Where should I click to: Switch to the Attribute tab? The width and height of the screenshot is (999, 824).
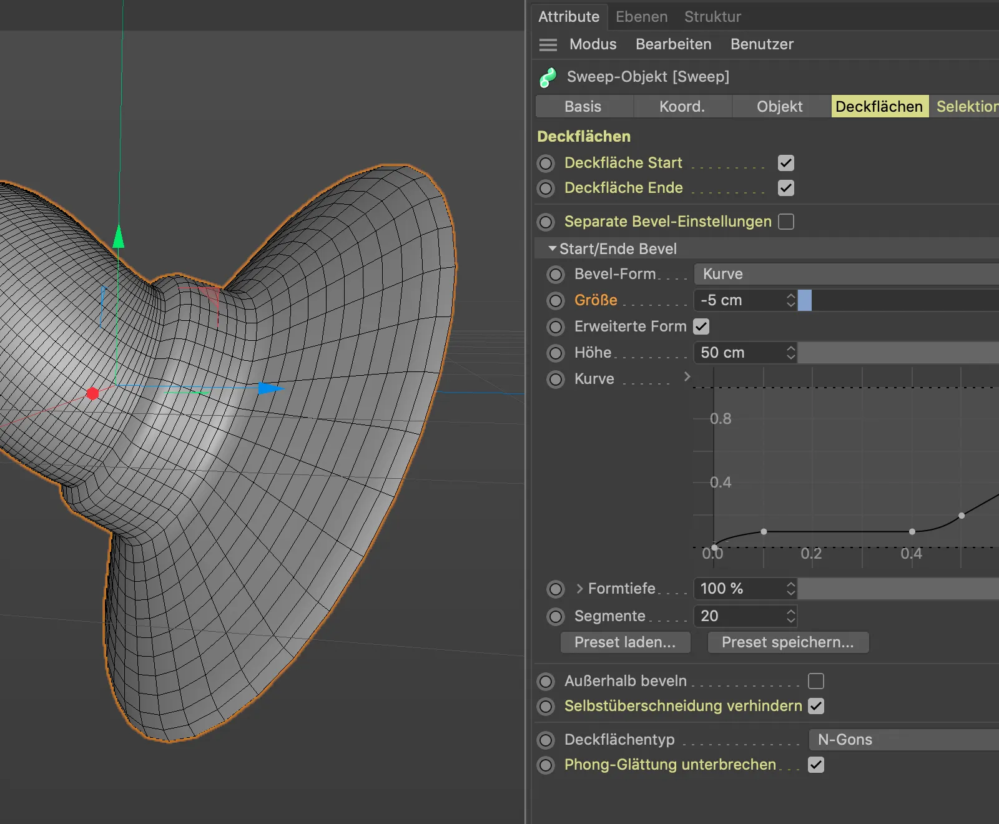569,17
